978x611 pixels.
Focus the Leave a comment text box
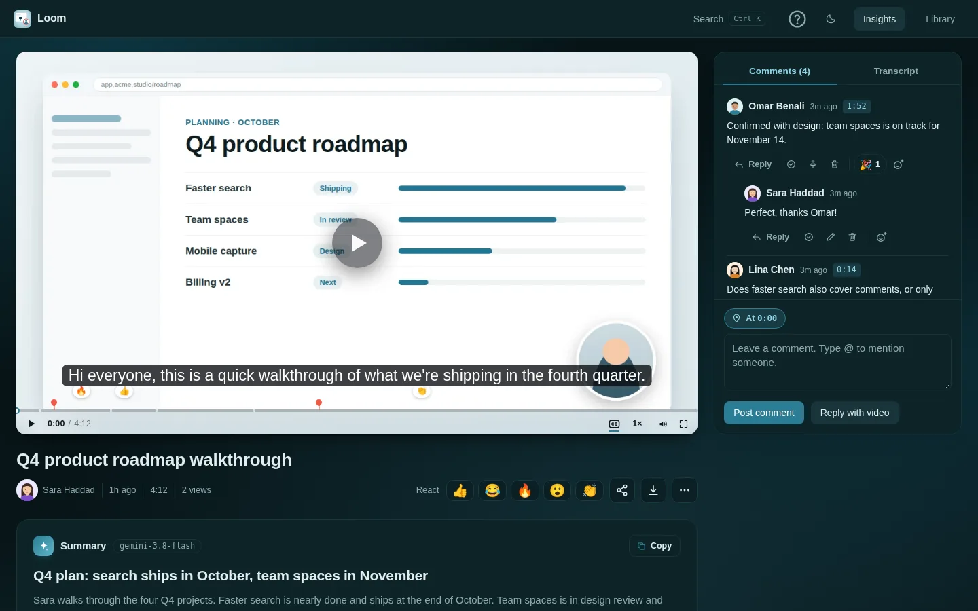pyautogui.click(x=837, y=363)
